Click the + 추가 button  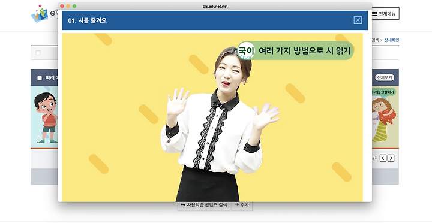[x=242, y=205]
